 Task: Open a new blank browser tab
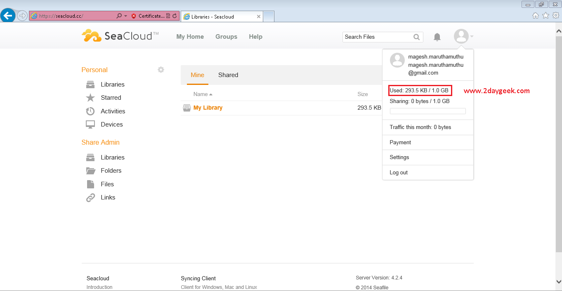269,16
